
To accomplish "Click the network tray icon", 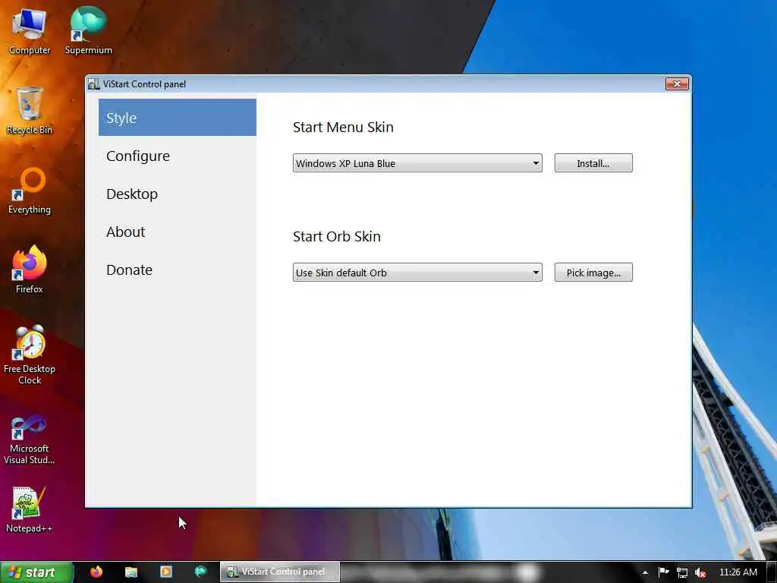I will coord(682,572).
